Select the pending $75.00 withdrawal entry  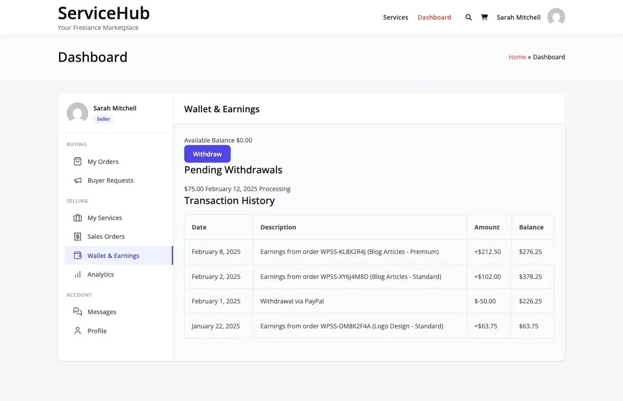[x=237, y=188]
